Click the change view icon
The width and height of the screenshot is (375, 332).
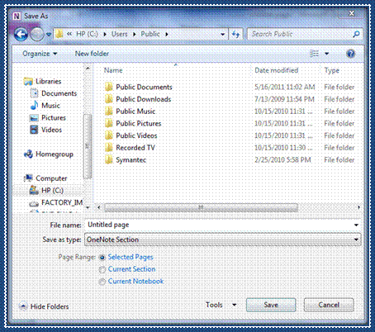[x=315, y=54]
